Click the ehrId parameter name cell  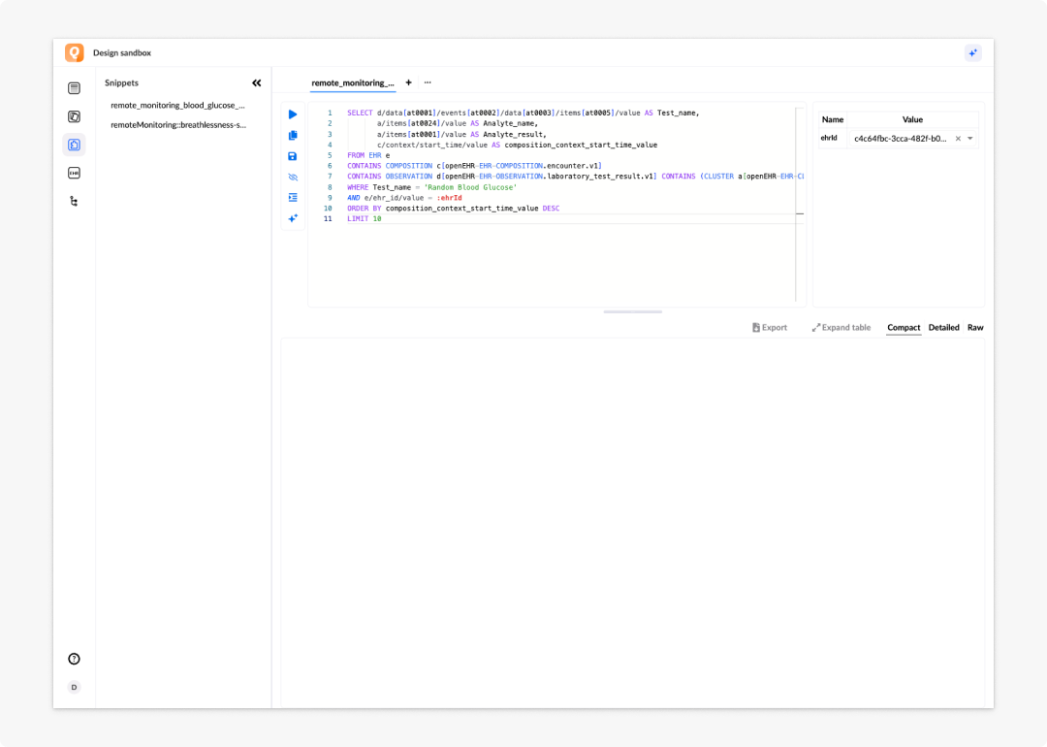click(x=832, y=139)
